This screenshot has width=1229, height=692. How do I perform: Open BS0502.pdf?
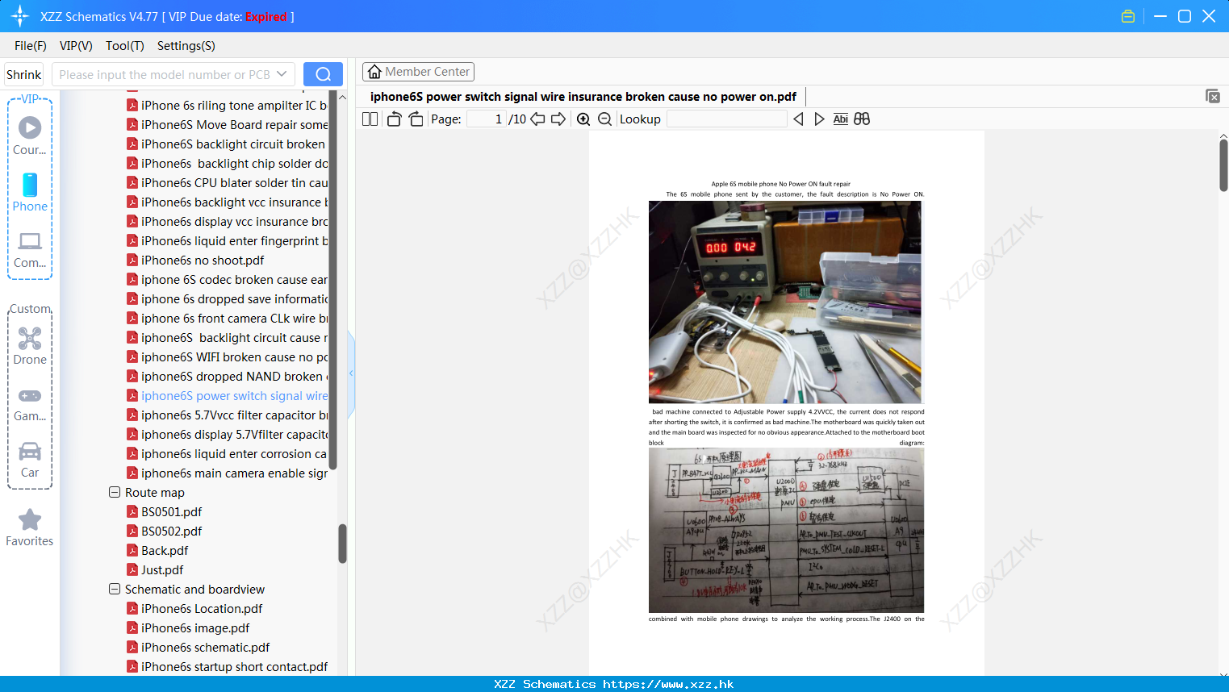(171, 531)
